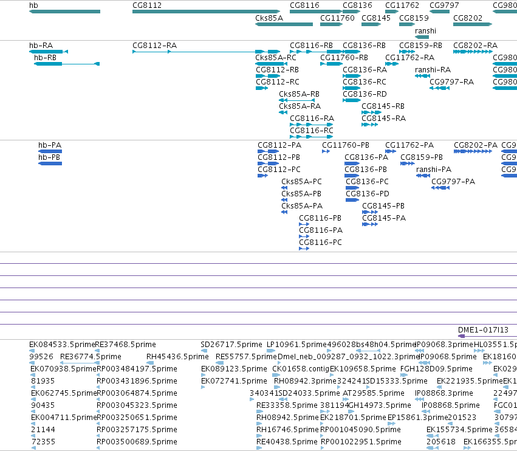Click the 'CG11760-PB' protein label
The width and height of the screenshot is (517, 451).
point(346,145)
